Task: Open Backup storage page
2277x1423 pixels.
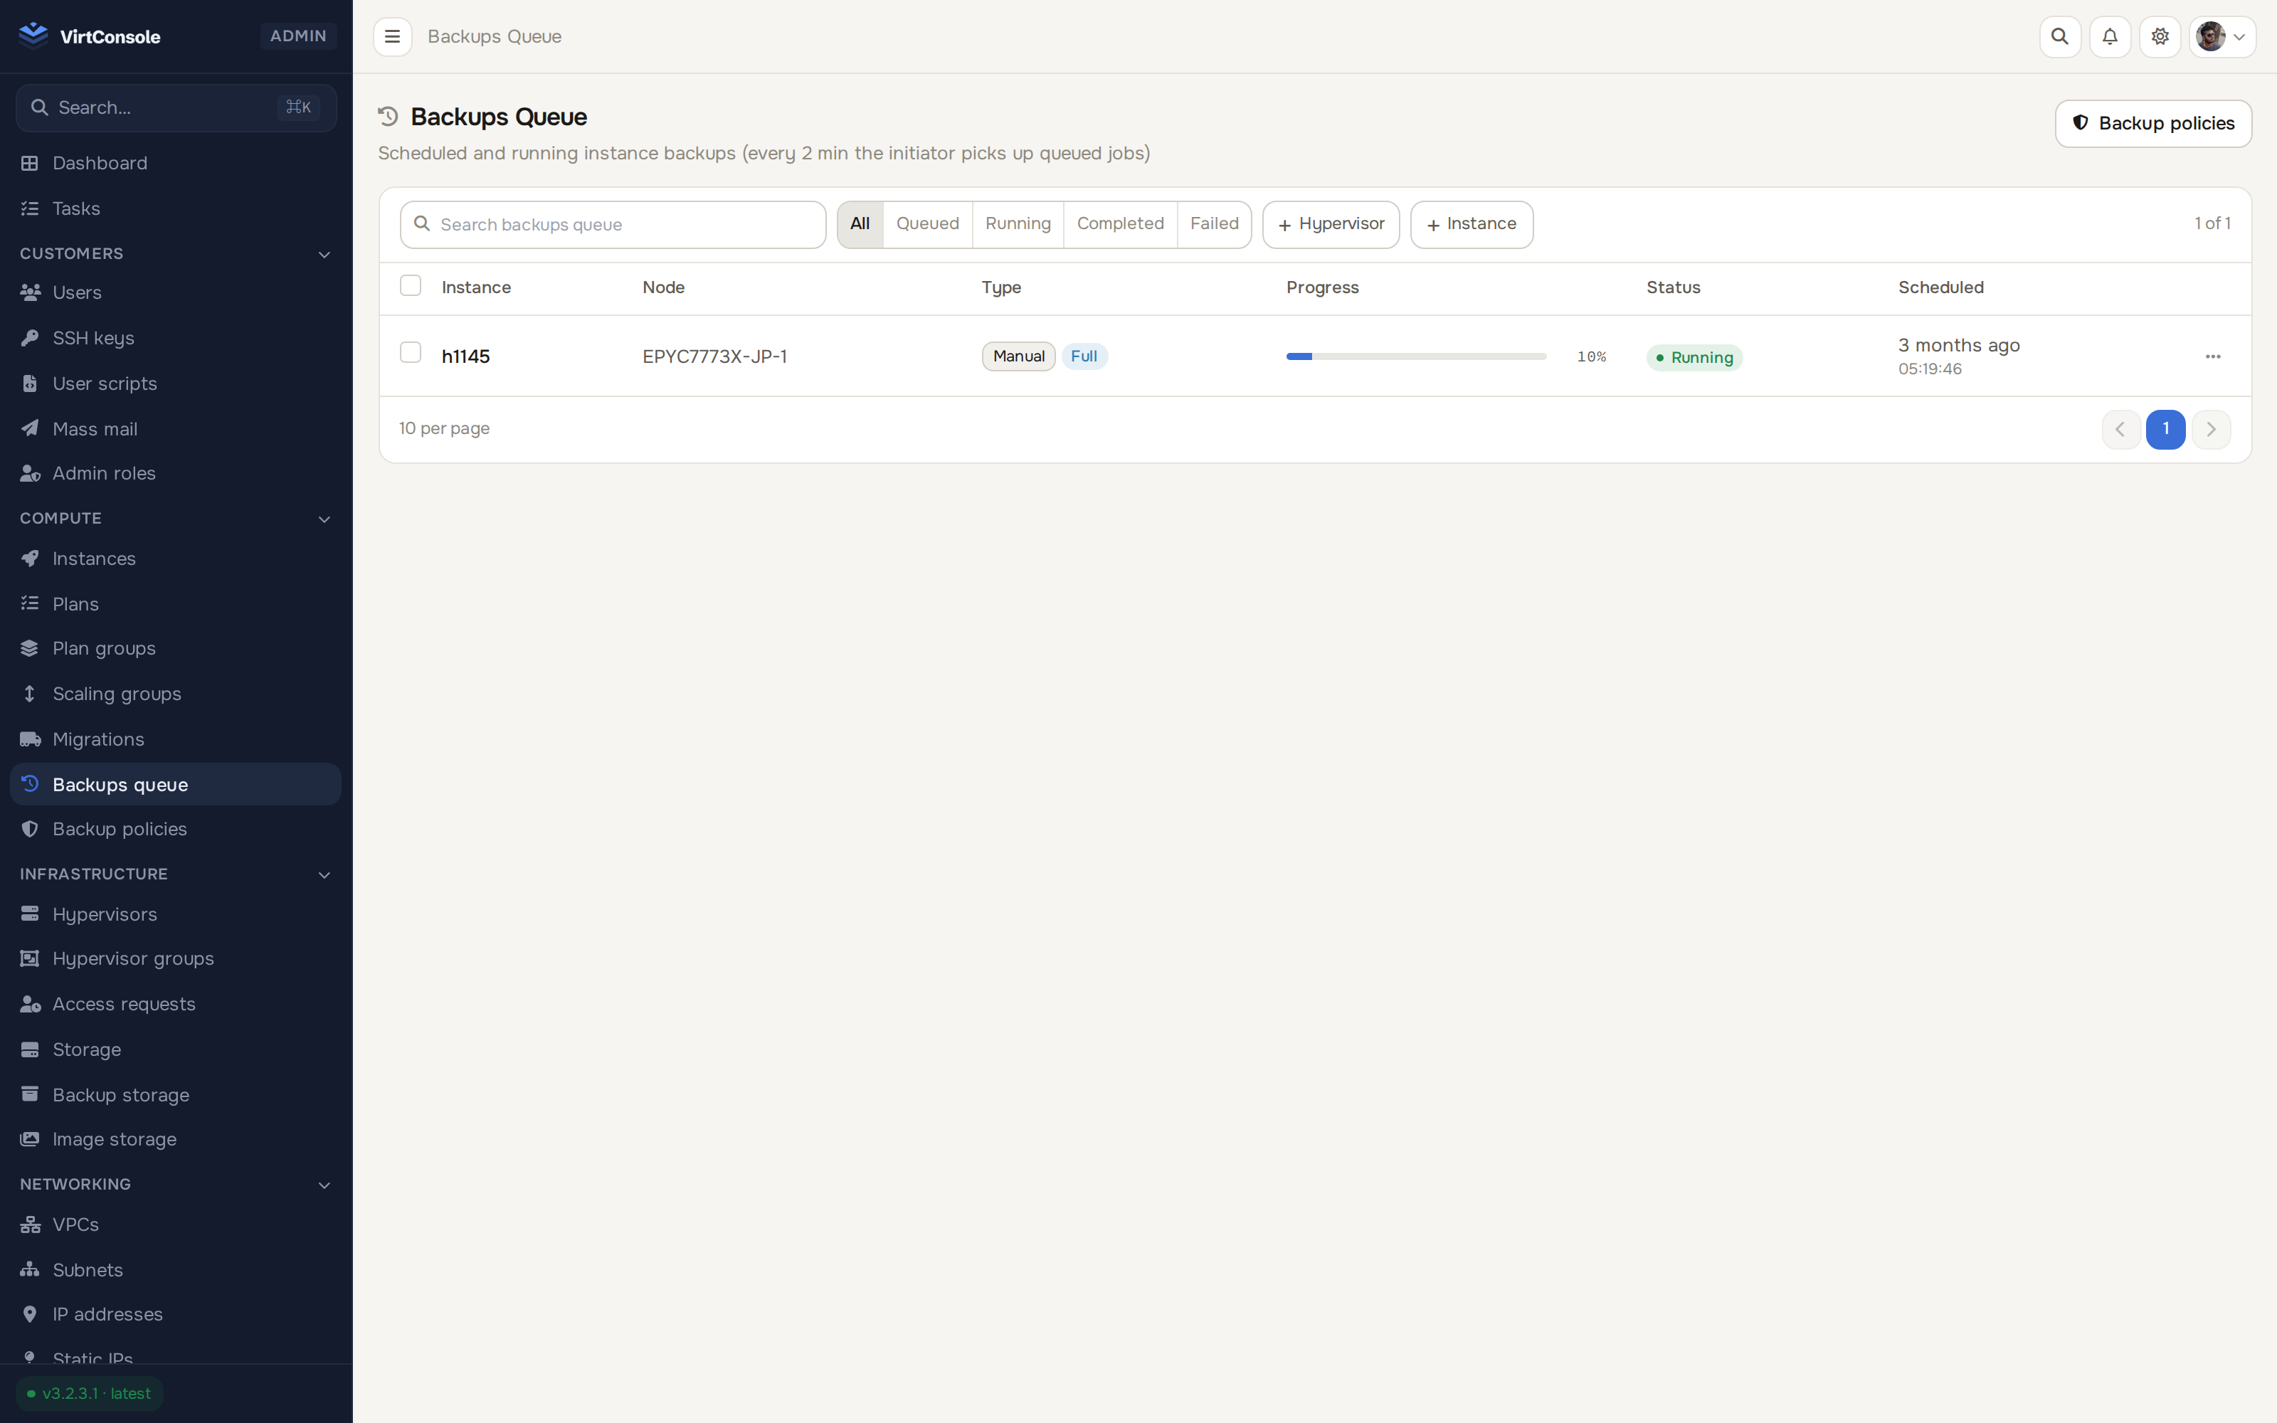Action: (176, 1094)
